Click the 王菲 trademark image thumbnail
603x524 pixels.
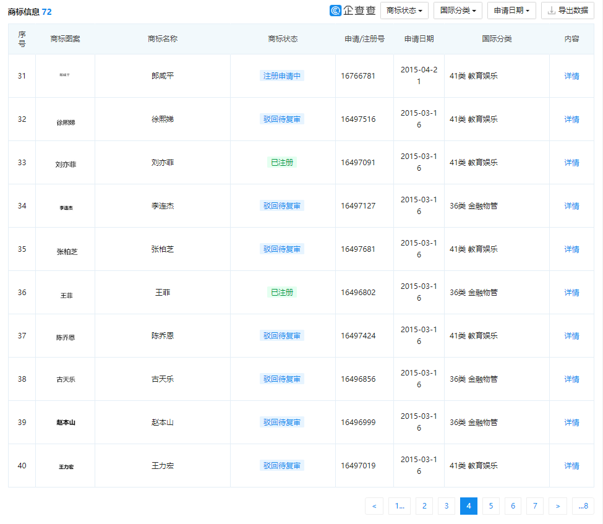[x=67, y=296]
